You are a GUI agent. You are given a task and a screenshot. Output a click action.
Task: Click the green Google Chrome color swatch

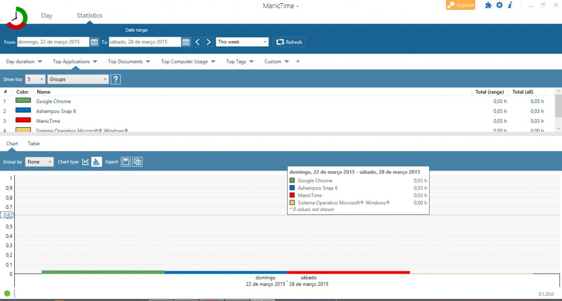[23, 101]
